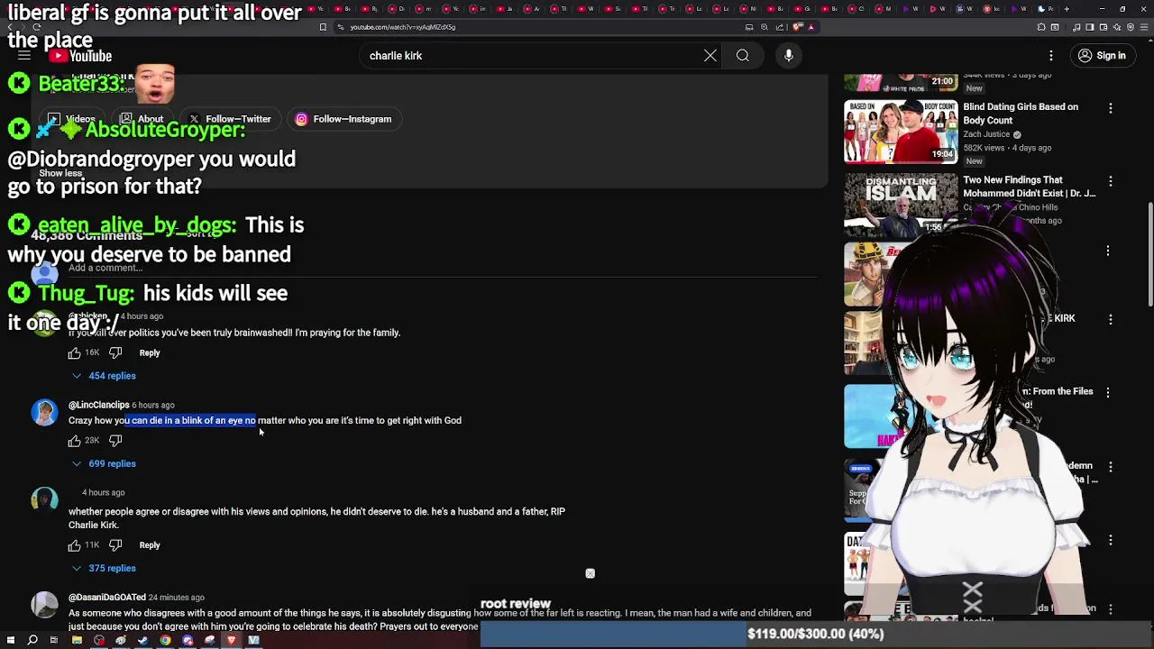Start voice search with microphone
Image resolution: width=1154 pixels, height=649 pixels.
[x=789, y=56]
